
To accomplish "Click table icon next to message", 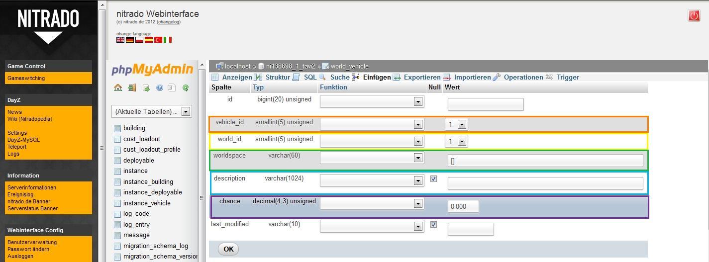I will (x=117, y=235).
